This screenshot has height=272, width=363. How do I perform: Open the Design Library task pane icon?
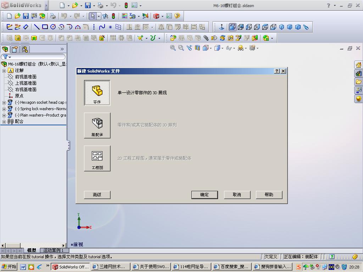point(359,74)
